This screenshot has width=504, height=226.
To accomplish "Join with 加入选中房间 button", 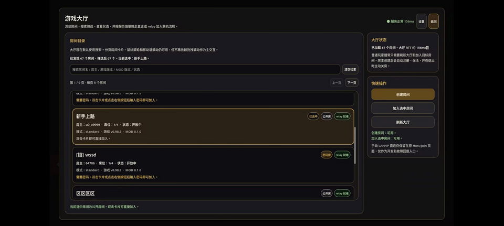I will pyautogui.click(x=403, y=108).
